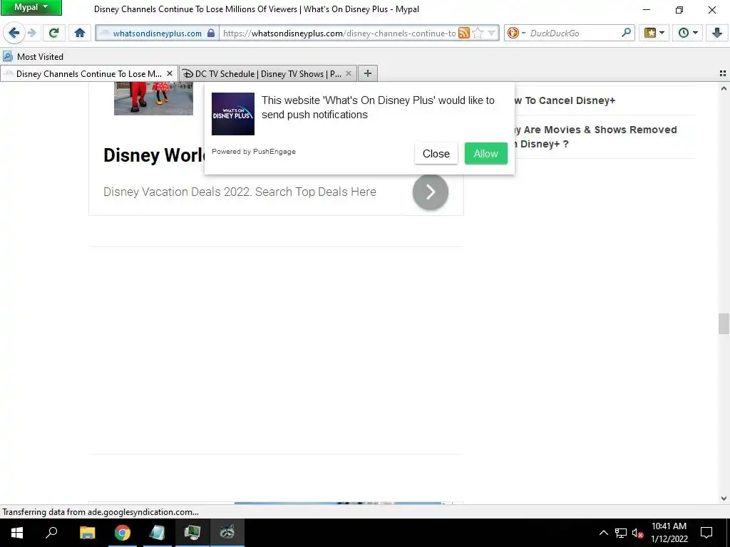Click the whatsondisneyplus.com identity box
This screenshot has width=730, height=547.
click(158, 33)
